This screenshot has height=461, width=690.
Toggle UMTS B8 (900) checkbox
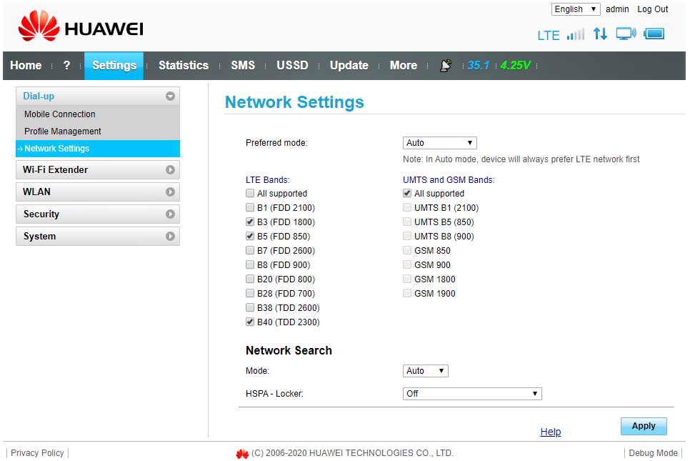coord(407,236)
